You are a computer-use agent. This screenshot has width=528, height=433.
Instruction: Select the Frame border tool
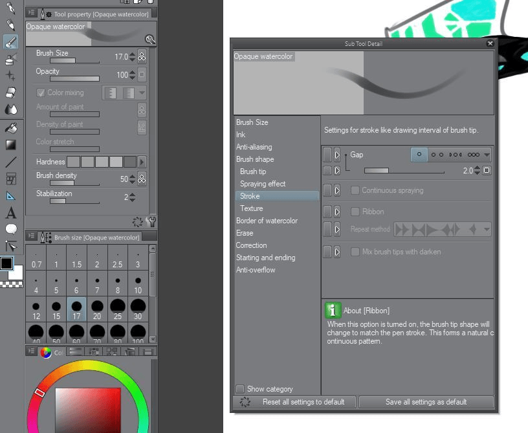11,179
